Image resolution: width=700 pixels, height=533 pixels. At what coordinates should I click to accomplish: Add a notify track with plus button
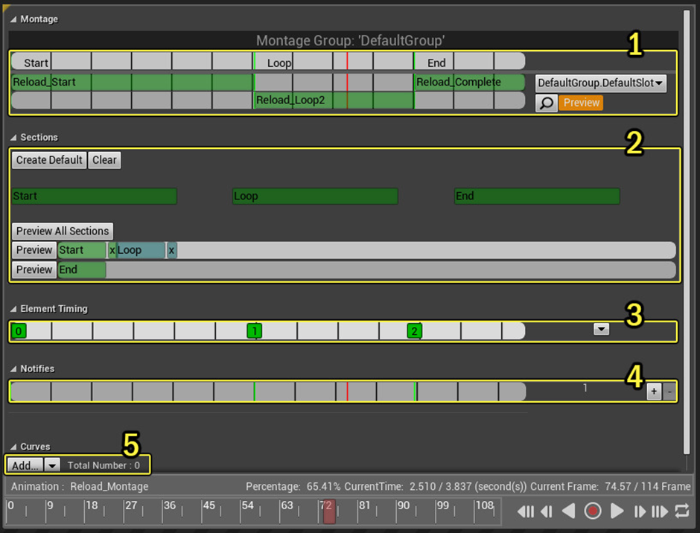click(654, 392)
